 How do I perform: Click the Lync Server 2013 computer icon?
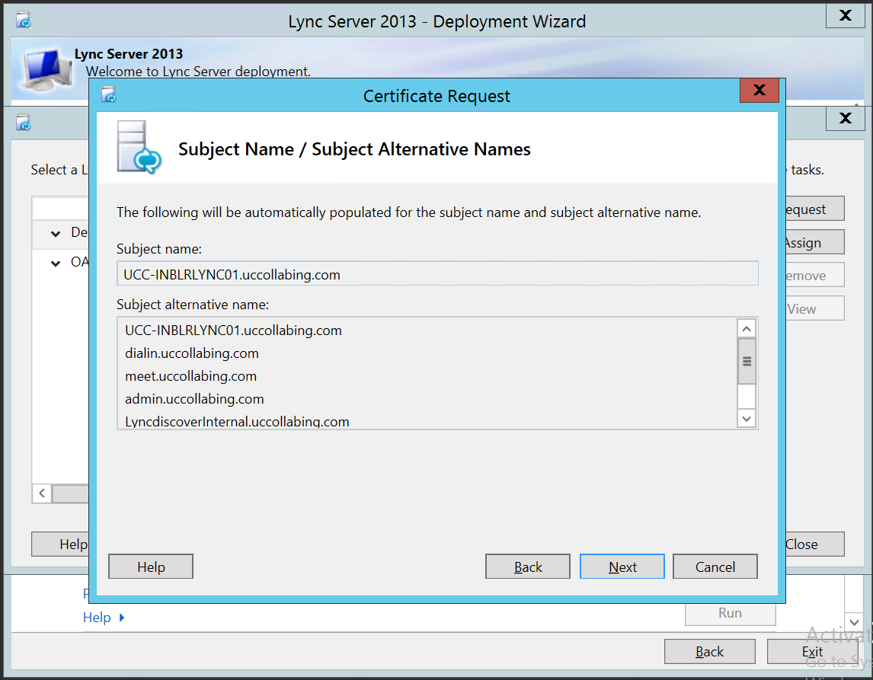48,69
